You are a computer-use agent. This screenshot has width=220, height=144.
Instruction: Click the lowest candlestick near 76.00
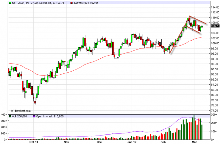[35, 101]
